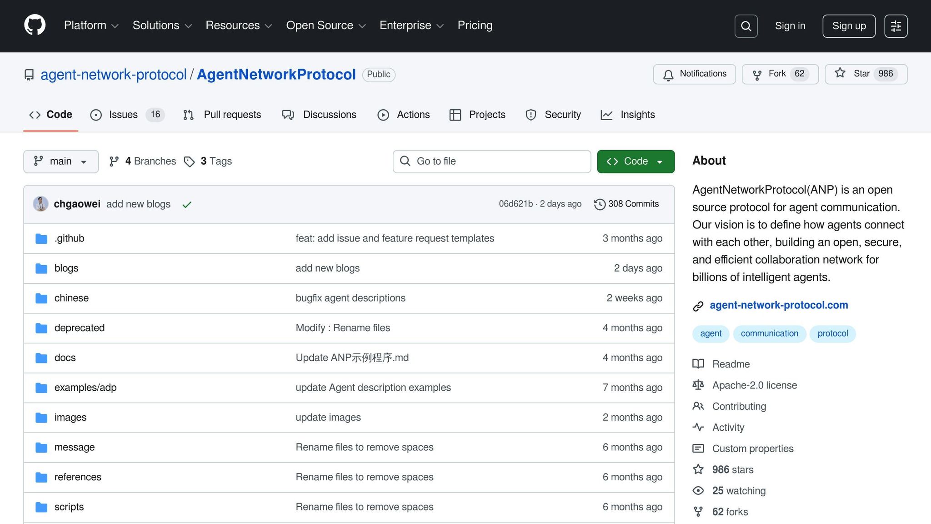Screen dimensions: 931x524
Task: Click the Sign up button
Action: pyautogui.click(x=848, y=26)
